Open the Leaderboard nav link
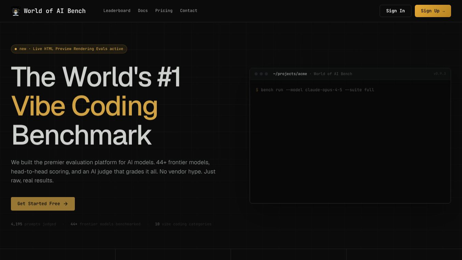462x260 pixels. [x=117, y=11]
